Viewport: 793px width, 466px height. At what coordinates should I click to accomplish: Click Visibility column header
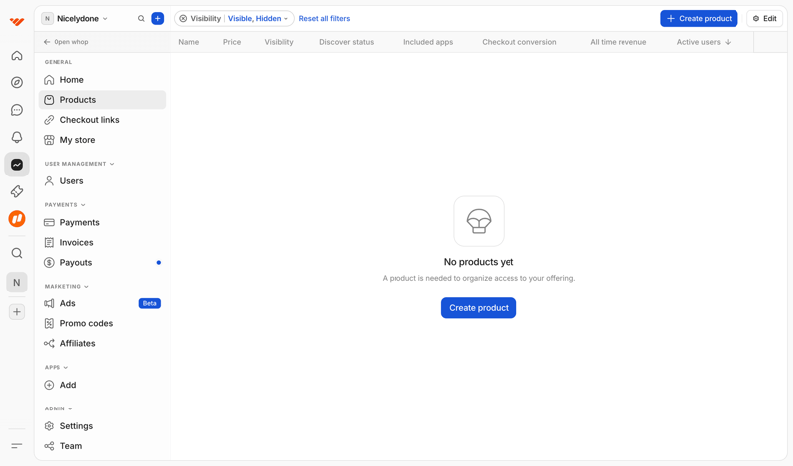pos(279,42)
